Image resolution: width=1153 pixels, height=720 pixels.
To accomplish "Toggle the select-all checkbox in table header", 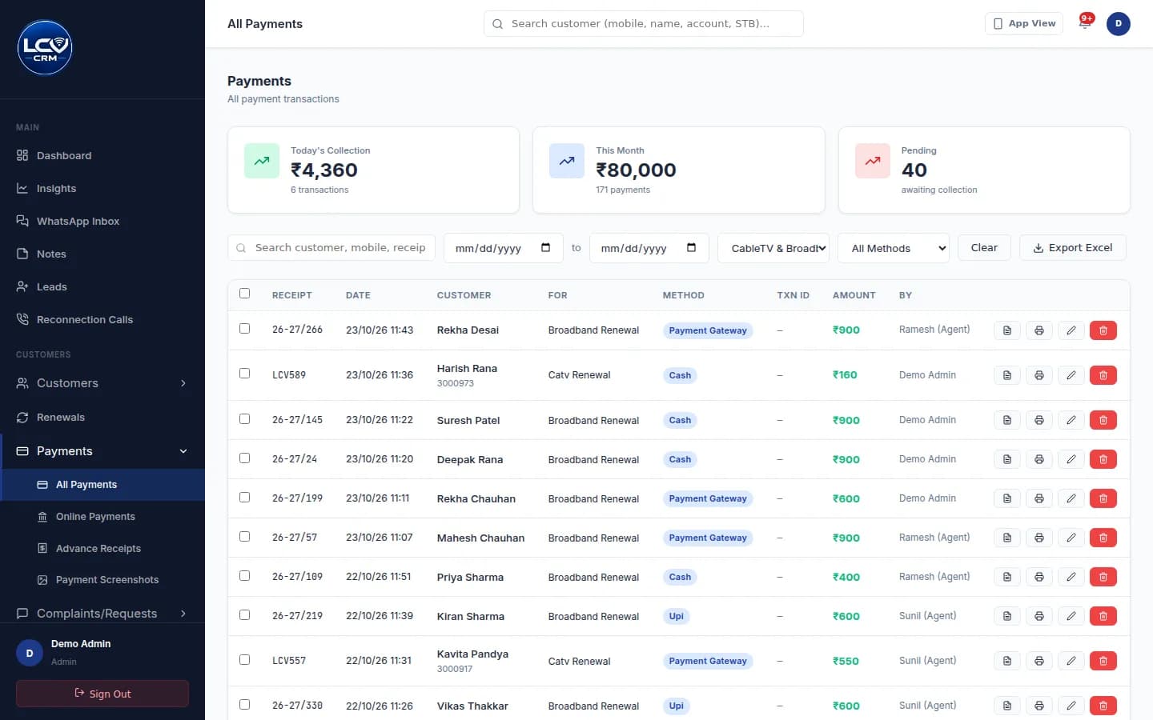I will click(x=245, y=294).
